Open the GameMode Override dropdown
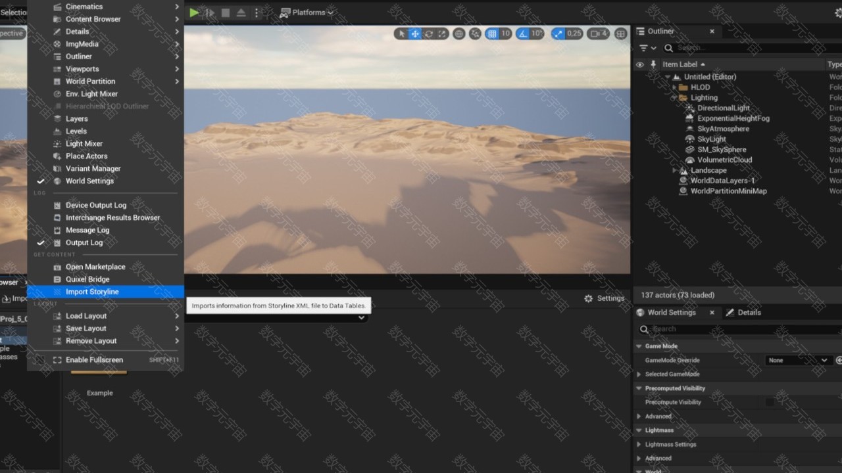This screenshot has width=842, height=473. (798, 360)
